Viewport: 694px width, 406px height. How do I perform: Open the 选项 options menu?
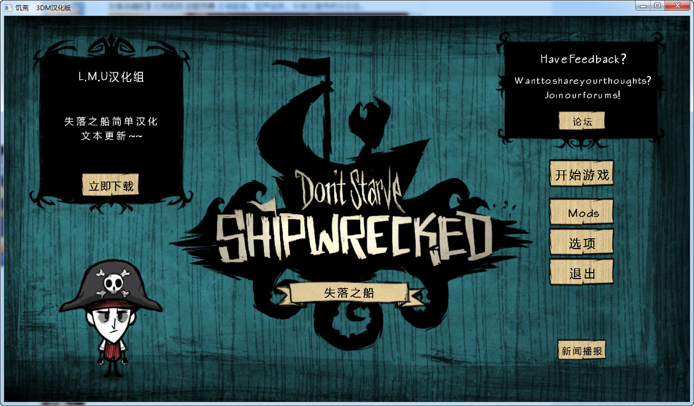(582, 243)
